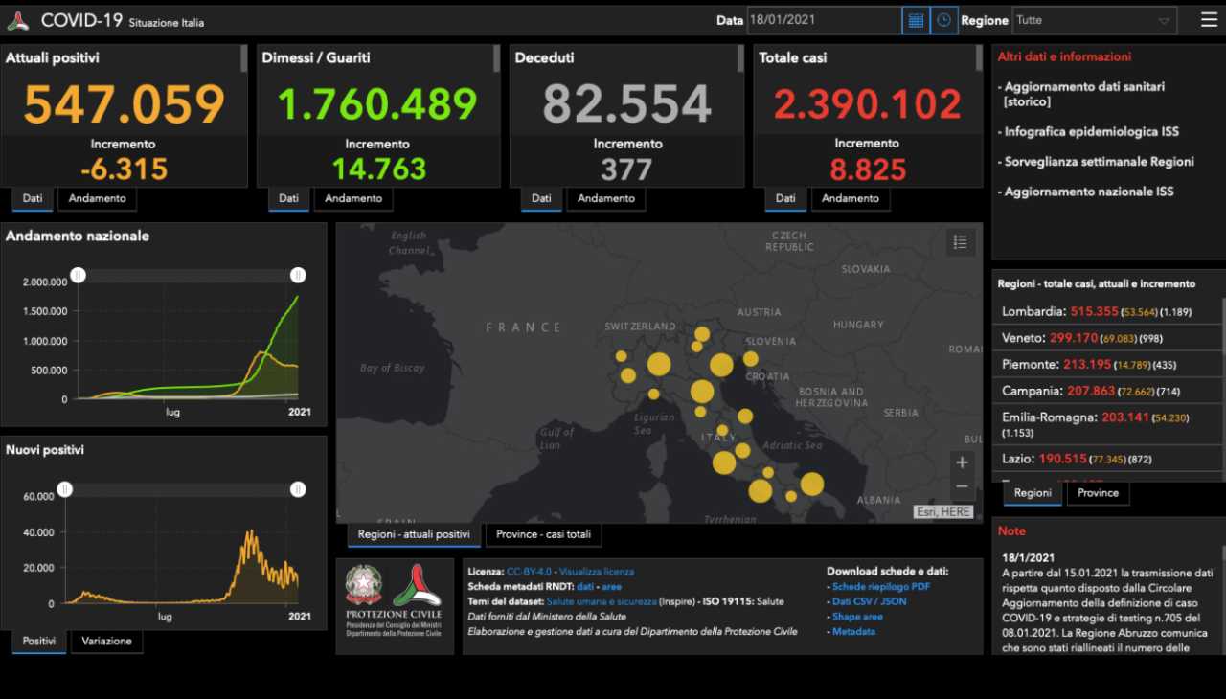Open the hamburger menu at top right

pyautogui.click(x=1210, y=19)
